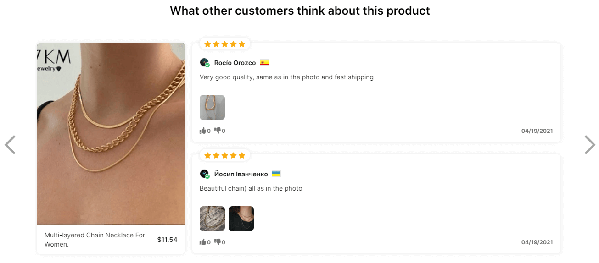Screen dimensions: 599x263
Task: Click Rocío Orozco's profile avatar
Action: click(x=205, y=63)
